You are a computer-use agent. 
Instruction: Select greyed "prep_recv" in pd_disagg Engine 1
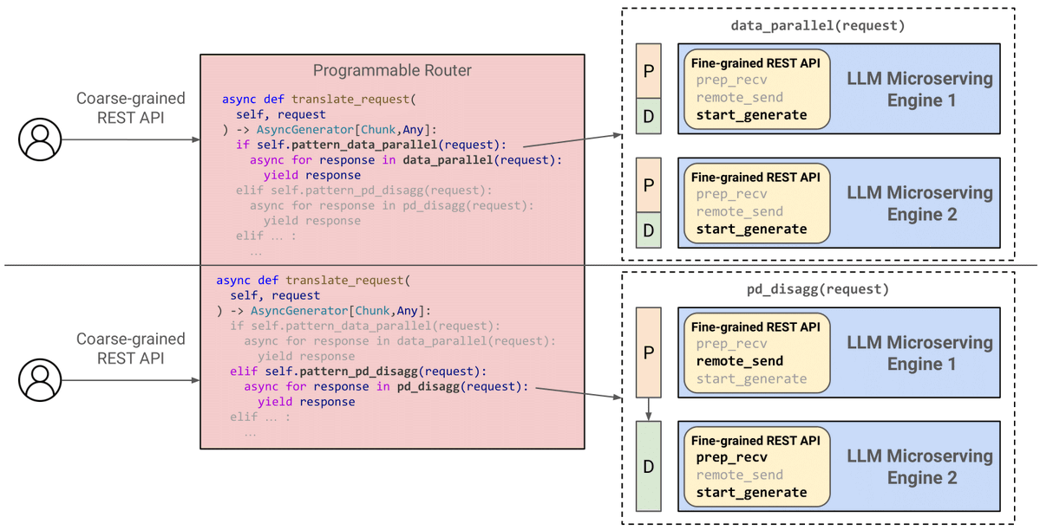(x=731, y=344)
